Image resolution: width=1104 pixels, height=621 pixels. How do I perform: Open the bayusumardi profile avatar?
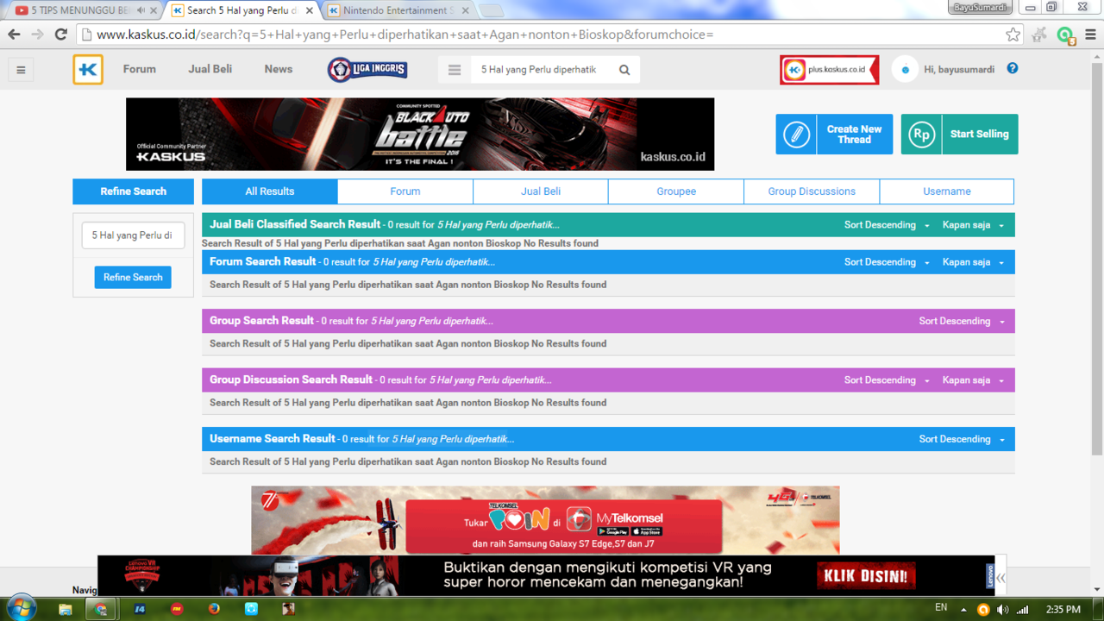tap(905, 70)
